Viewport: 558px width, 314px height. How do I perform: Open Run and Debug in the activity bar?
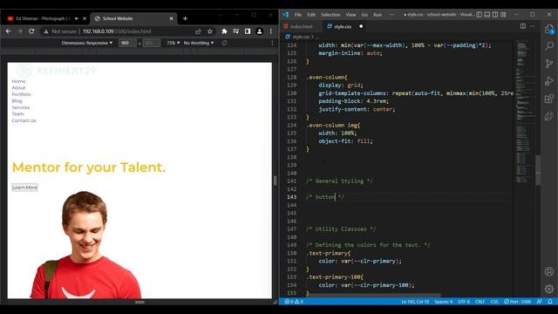tap(549, 81)
